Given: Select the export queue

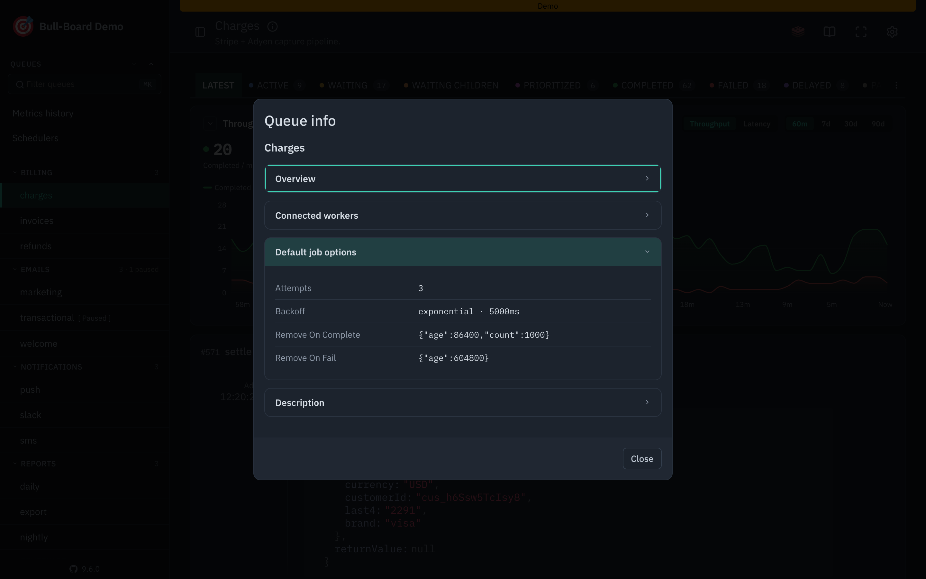Looking at the screenshot, I should pos(85,511).
